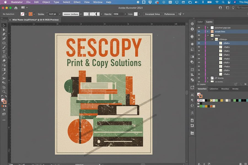Click the Document Setup button
Viewport: 248px width, 165px height.
pyautogui.click(x=152, y=14)
